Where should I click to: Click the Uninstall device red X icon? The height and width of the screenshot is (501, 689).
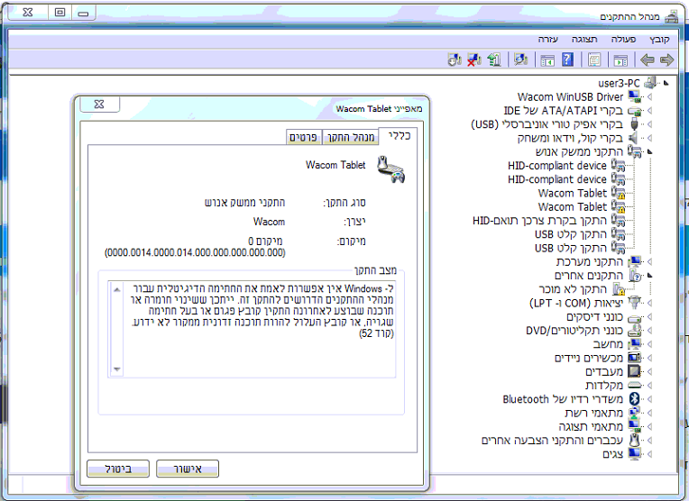pyautogui.click(x=474, y=59)
